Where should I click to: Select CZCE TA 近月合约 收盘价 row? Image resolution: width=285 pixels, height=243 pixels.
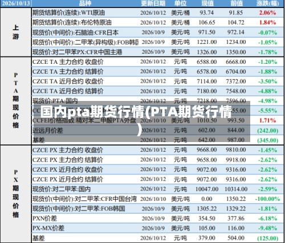[x=158, y=82]
